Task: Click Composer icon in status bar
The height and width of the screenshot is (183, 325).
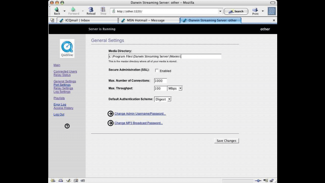Action: tap(68, 180)
